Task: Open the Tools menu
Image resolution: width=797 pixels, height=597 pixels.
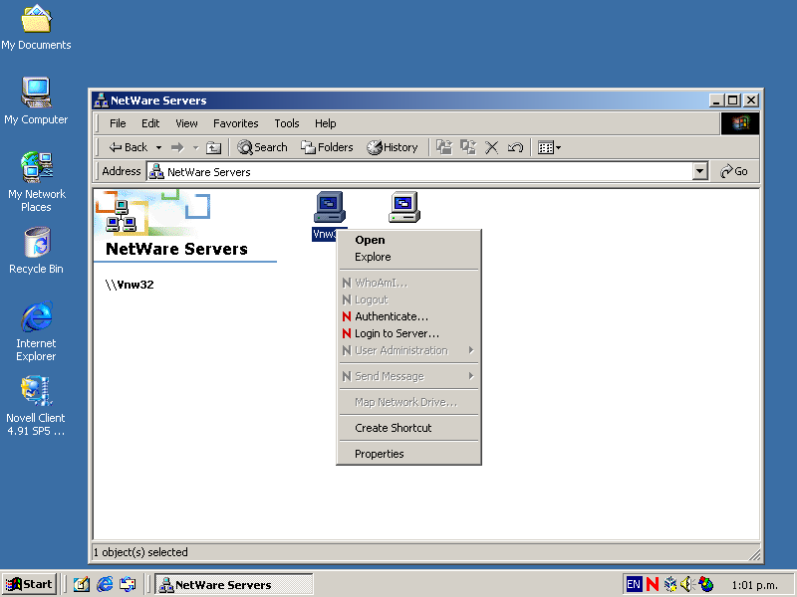Action: (x=287, y=123)
